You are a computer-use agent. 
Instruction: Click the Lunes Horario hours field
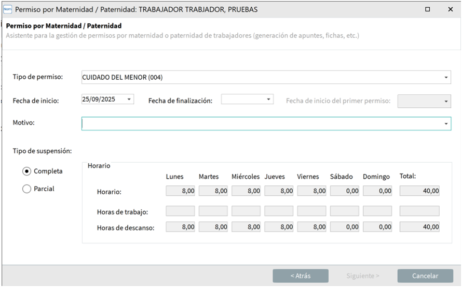[x=180, y=191]
